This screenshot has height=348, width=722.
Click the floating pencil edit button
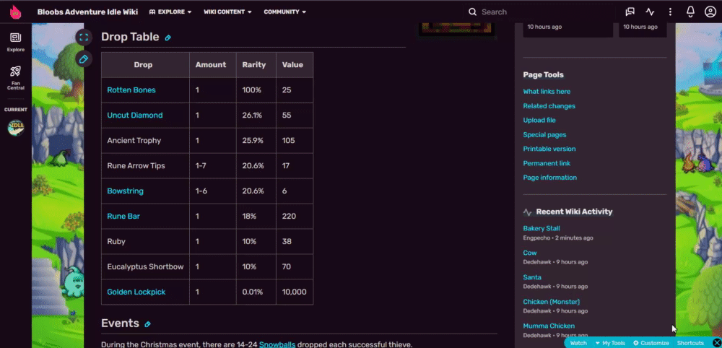point(83,59)
